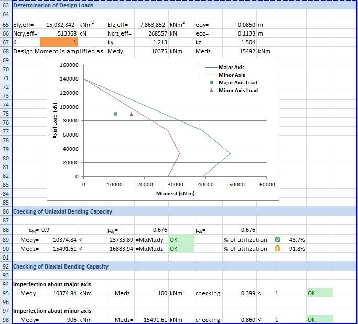
Task: Select Ncrz,eff value 268557
Action: (x=151, y=33)
